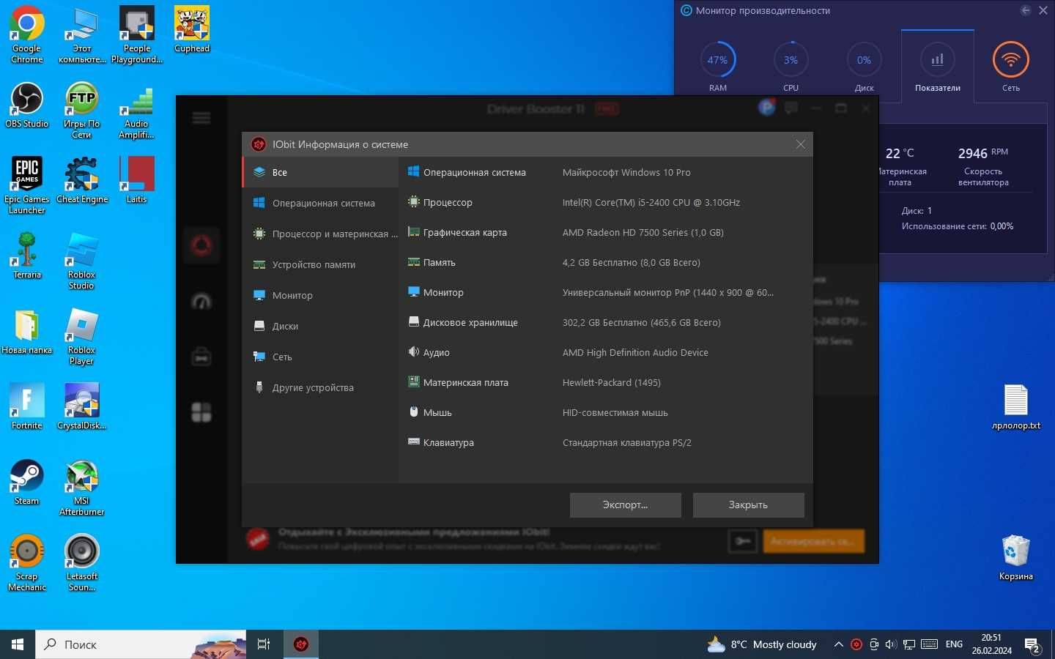Switch ENG input language indicator

[954, 644]
